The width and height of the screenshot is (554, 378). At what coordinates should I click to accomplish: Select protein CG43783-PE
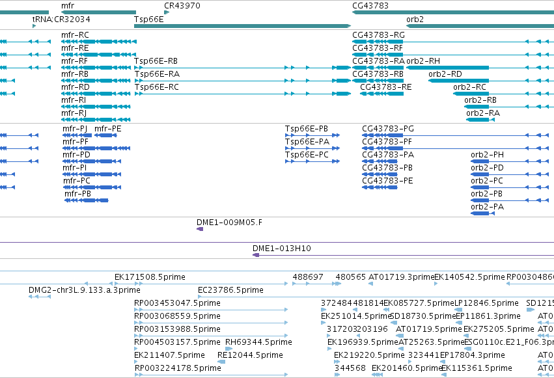click(x=380, y=187)
